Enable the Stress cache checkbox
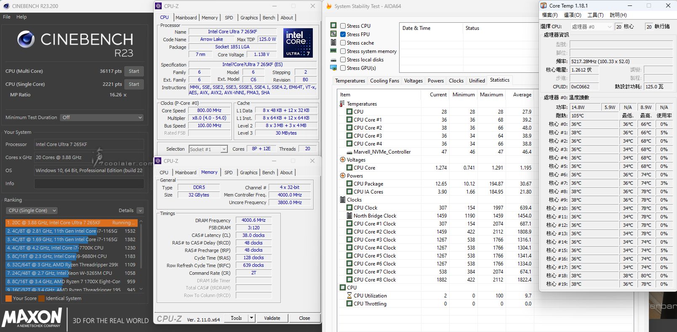This screenshot has height=332, width=677. click(343, 42)
